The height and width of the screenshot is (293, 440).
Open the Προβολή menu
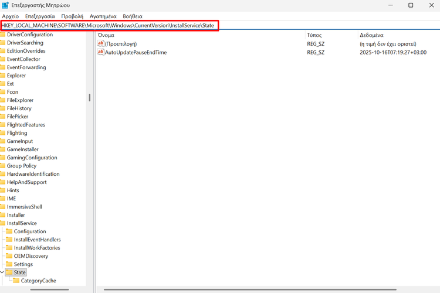point(72,16)
